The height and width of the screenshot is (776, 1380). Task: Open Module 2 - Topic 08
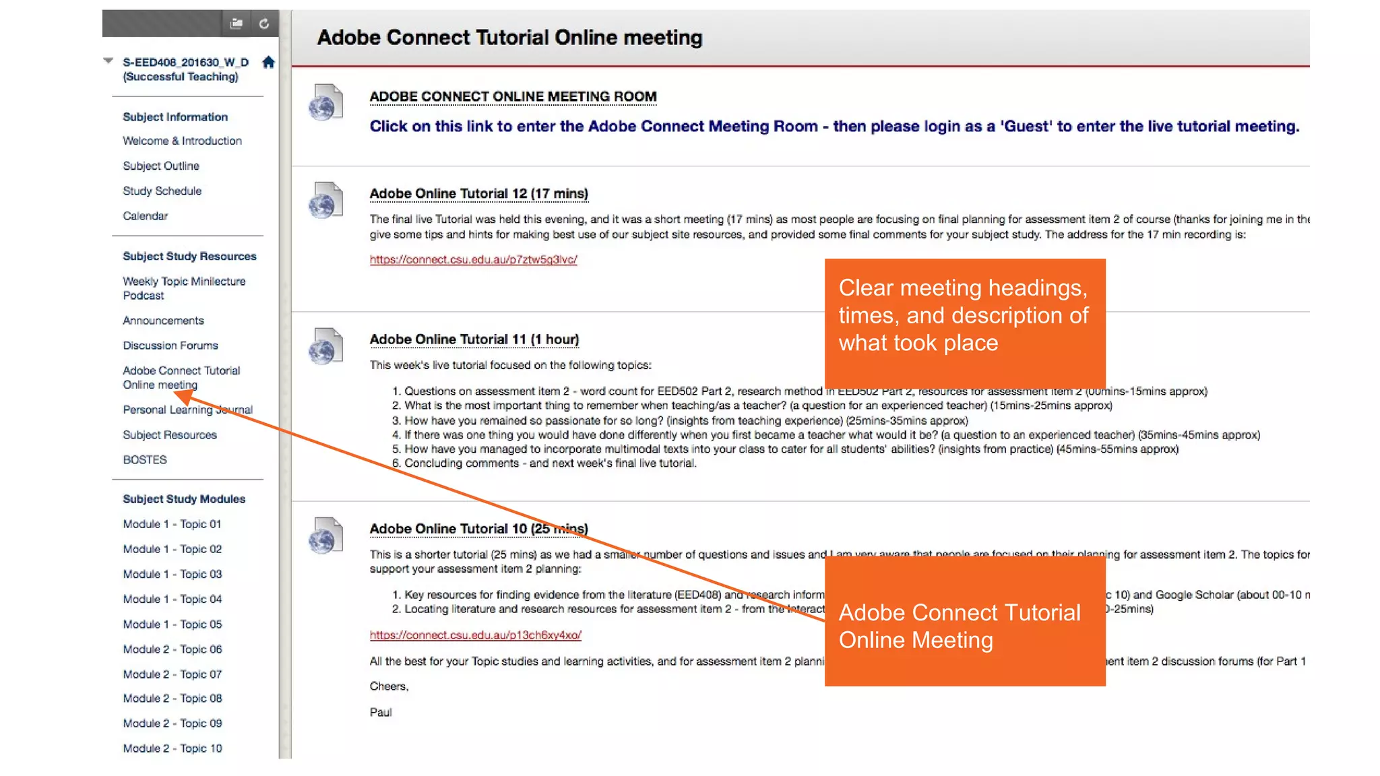click(x=172, y=699)
